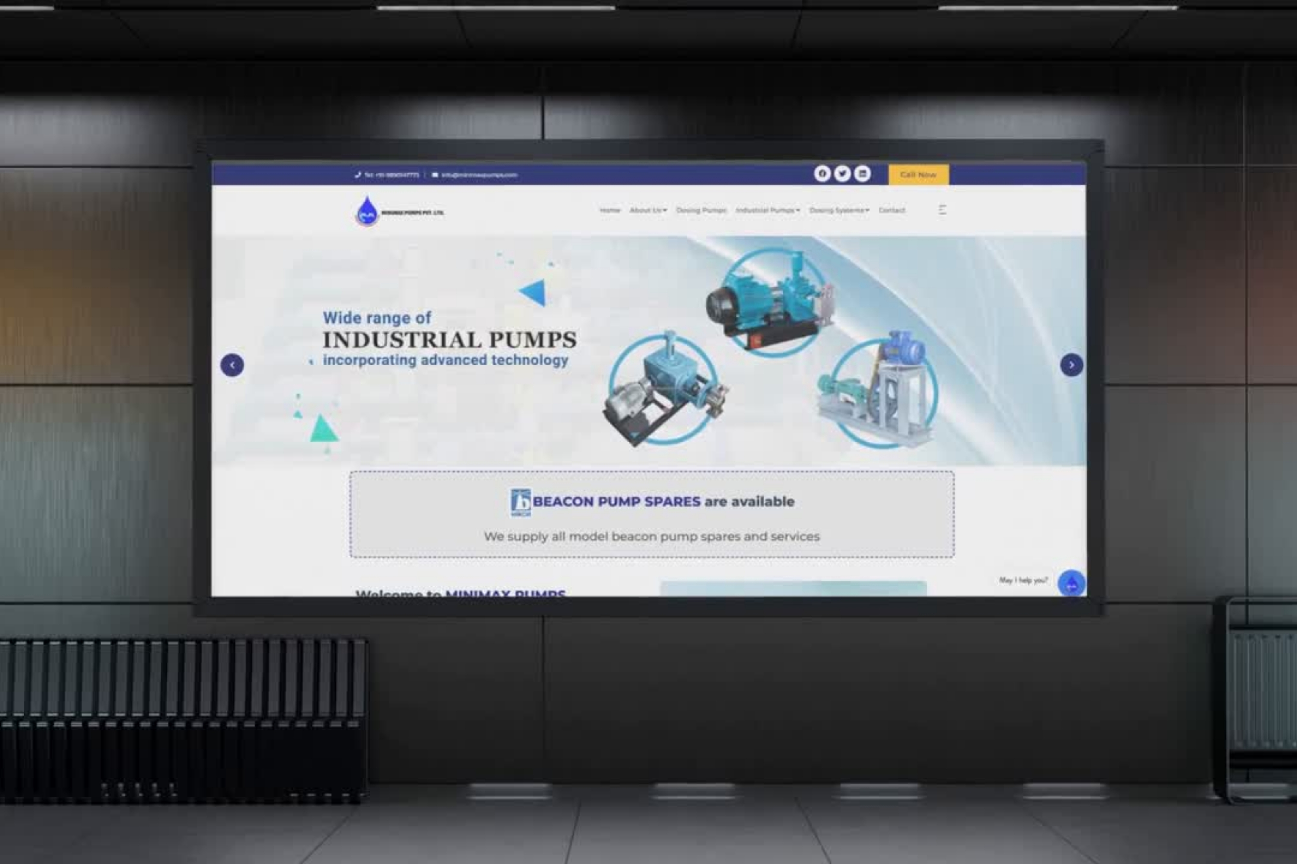
Task: Open the Home menu item
Action: (x=610, y=211)
